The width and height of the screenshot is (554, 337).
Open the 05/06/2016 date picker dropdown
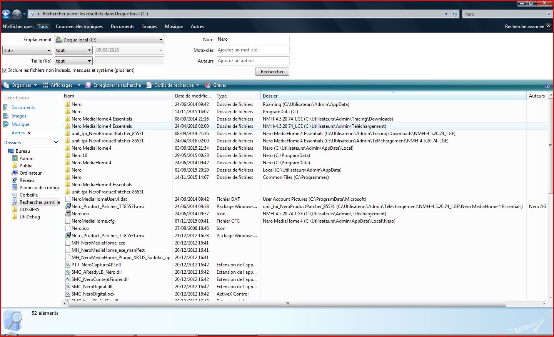pyautogui.click(x=161, y=50)
